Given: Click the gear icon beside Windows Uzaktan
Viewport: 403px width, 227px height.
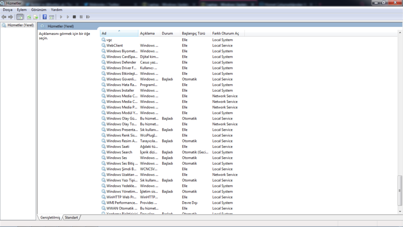Looking at the screenshot, I should tap(103, 175).
